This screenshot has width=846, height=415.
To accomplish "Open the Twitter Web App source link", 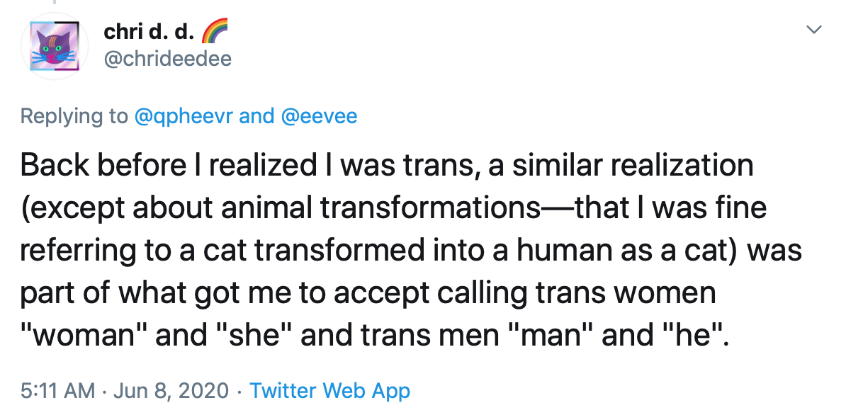I will [329, 391].
